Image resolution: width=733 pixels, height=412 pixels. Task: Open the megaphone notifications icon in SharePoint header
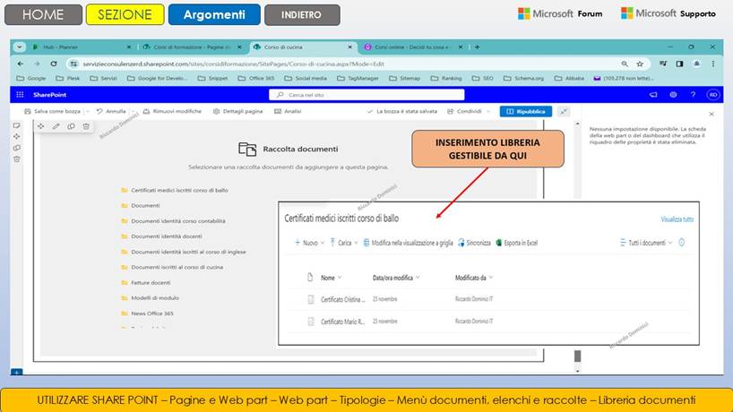[x=653, y=95]
